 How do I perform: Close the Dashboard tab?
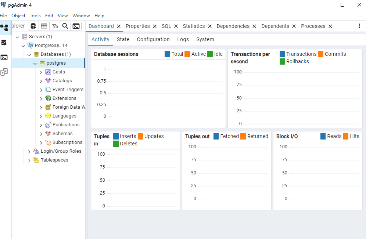(x=119, y=26)
